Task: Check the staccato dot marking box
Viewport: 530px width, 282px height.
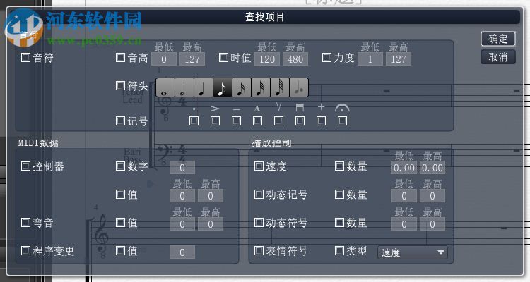Action: [x=194, y=121]
